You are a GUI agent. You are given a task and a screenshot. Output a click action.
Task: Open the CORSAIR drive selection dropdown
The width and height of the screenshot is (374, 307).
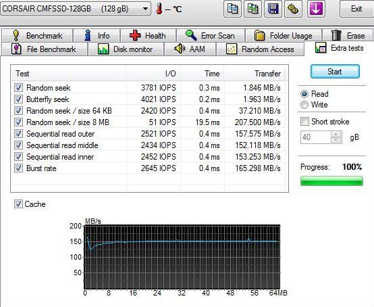pyautogui.click(x=76, y=9)
